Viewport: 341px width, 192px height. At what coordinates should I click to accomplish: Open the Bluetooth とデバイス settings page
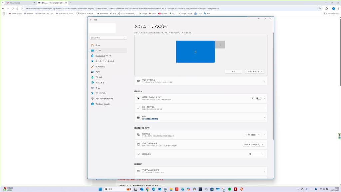pos(103,56)
